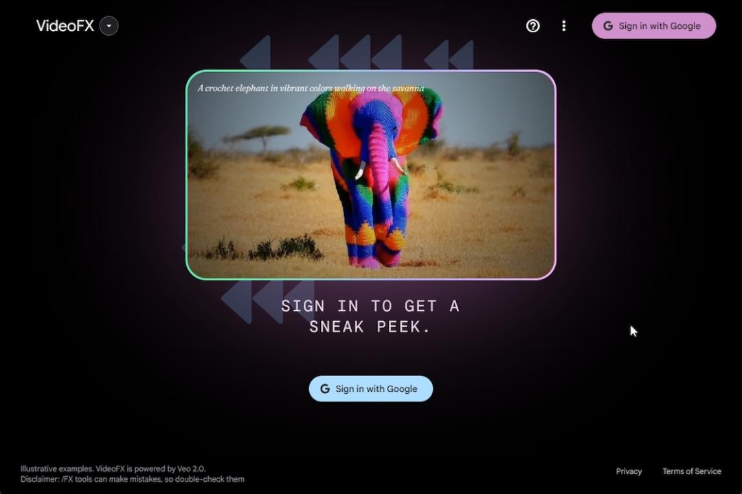The image size is (742, 494).
Task: Click the blue Sign in with Google button
Action: (370, 388)
